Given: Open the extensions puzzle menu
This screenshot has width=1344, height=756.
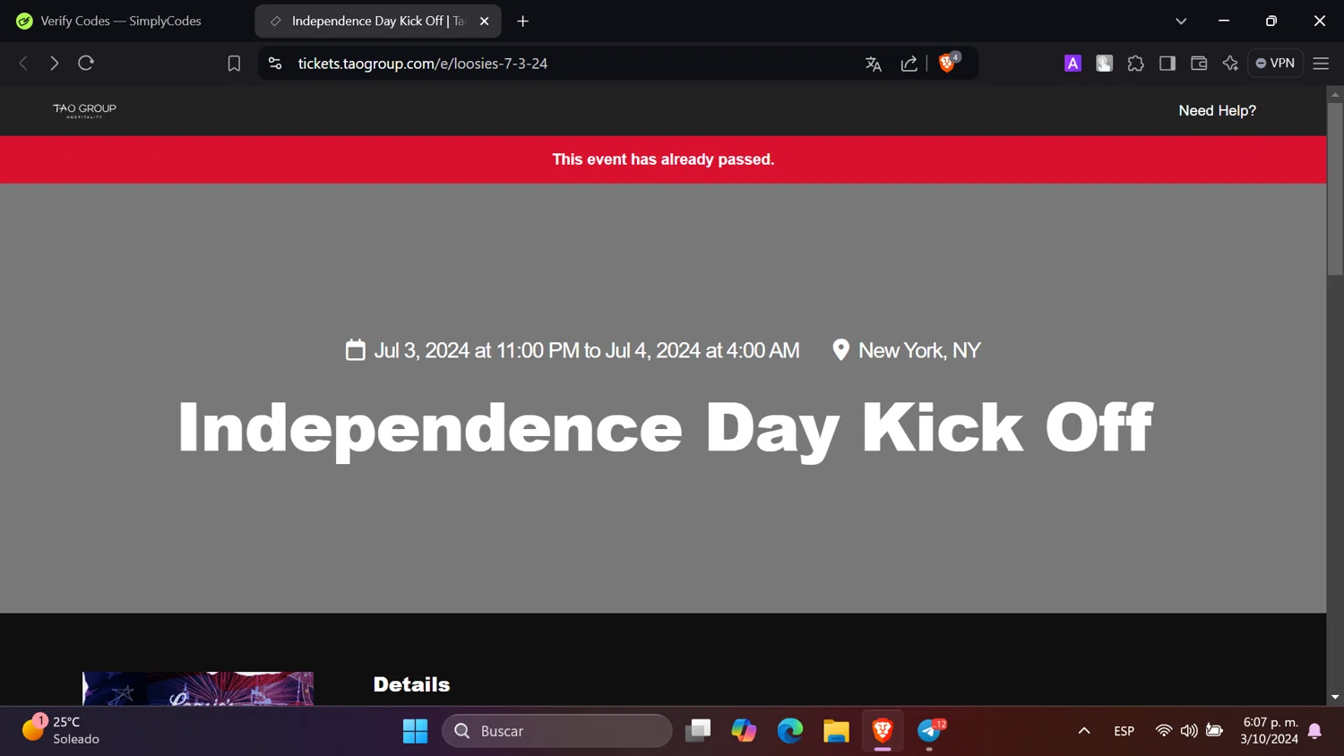Looking at the screenshot, I should tap(1135, 63).
